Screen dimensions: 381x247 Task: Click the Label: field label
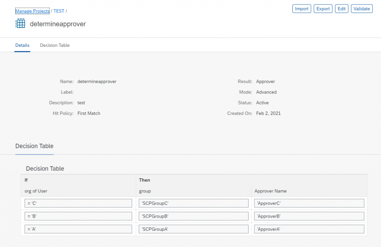67,92
